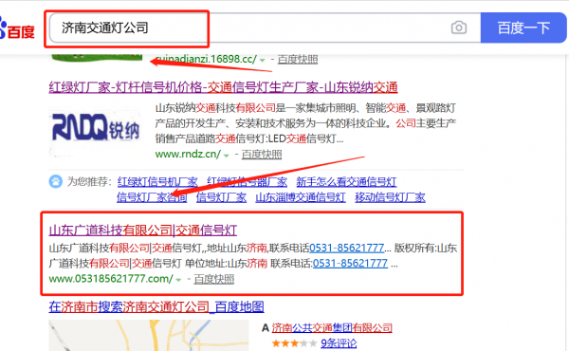Open result 山东广道科技有限公司|交通信号灯
569x351 pixels.
click(x=142, y=231)
